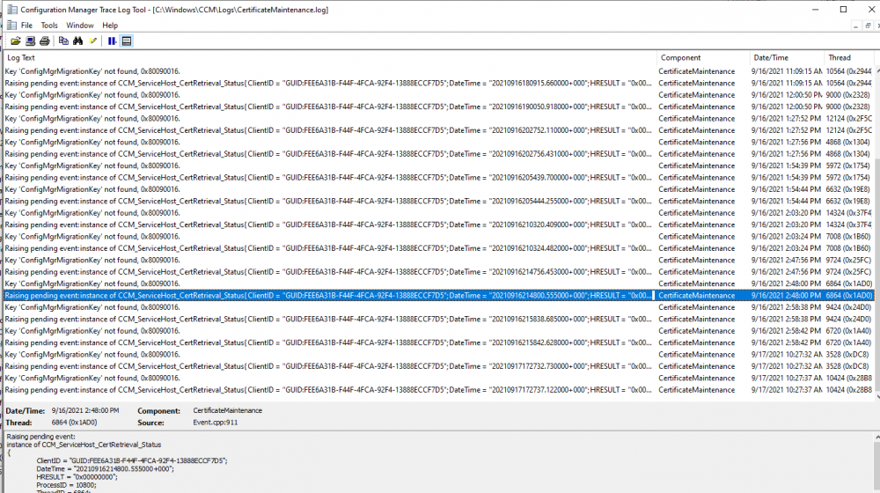Click Source value Event.cpp:911 in details

tap(216, 423)
